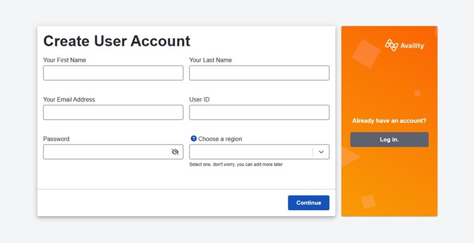Image resolution: width=474 pixels, height=243 pixels.
Task: Focus the Your Last Name input field
Action: (260, 73)
